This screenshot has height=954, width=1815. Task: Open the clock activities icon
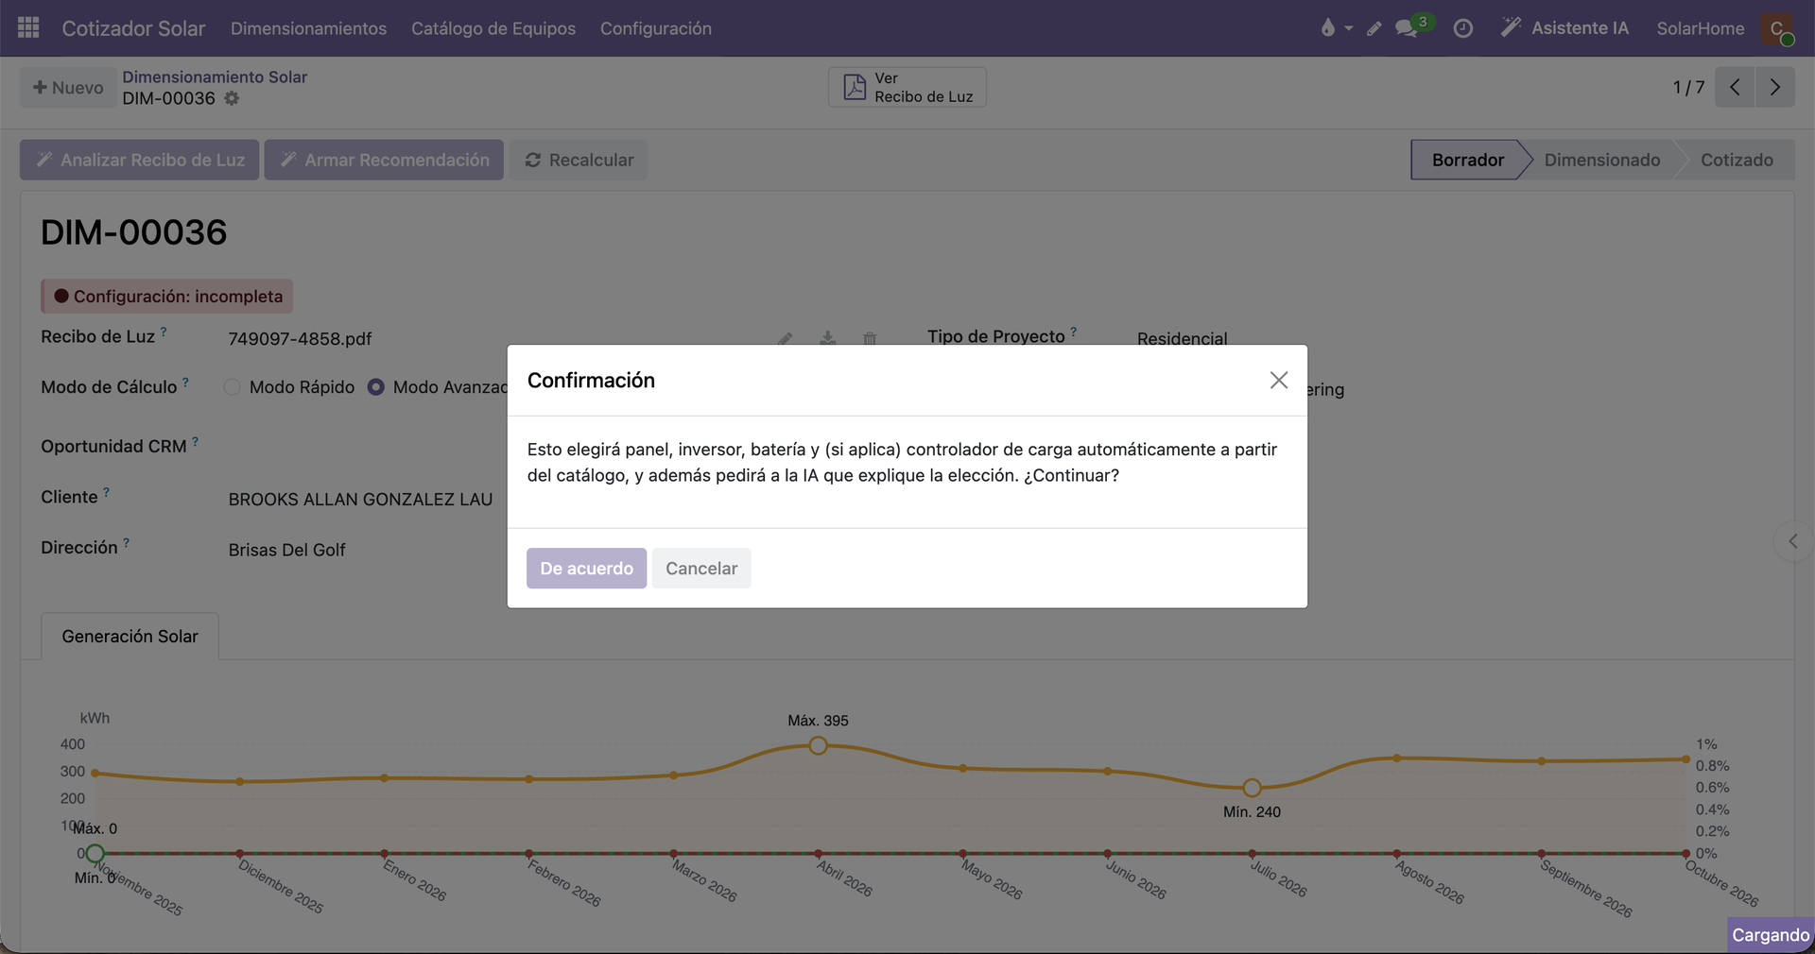[1462, 28]
